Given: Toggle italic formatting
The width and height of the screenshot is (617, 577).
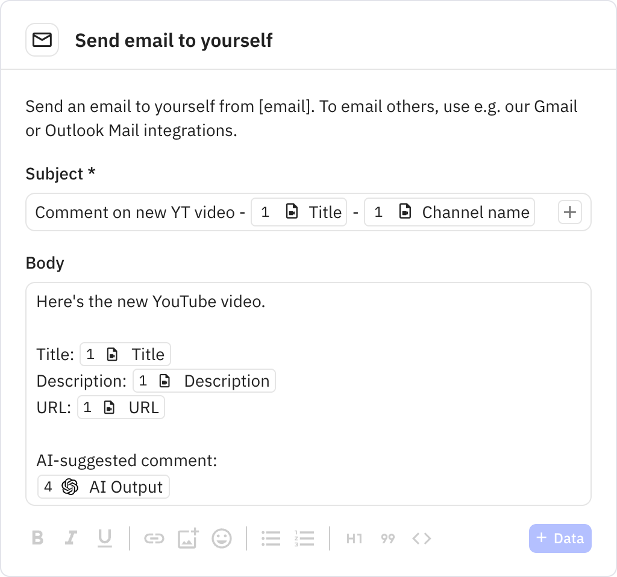Looking at the screenshot, I should pos(70,538).
